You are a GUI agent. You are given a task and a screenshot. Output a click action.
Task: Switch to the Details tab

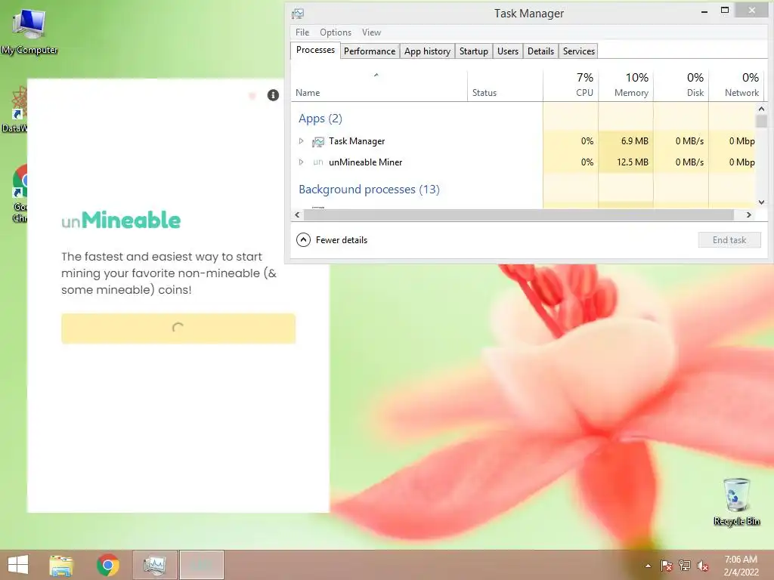click(540, 51)
